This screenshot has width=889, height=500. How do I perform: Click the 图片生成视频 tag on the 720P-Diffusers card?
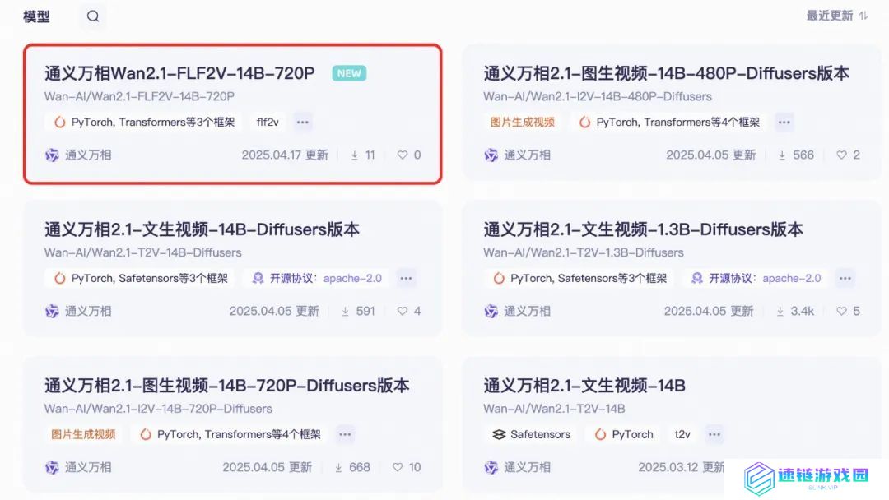click(83, 435)
